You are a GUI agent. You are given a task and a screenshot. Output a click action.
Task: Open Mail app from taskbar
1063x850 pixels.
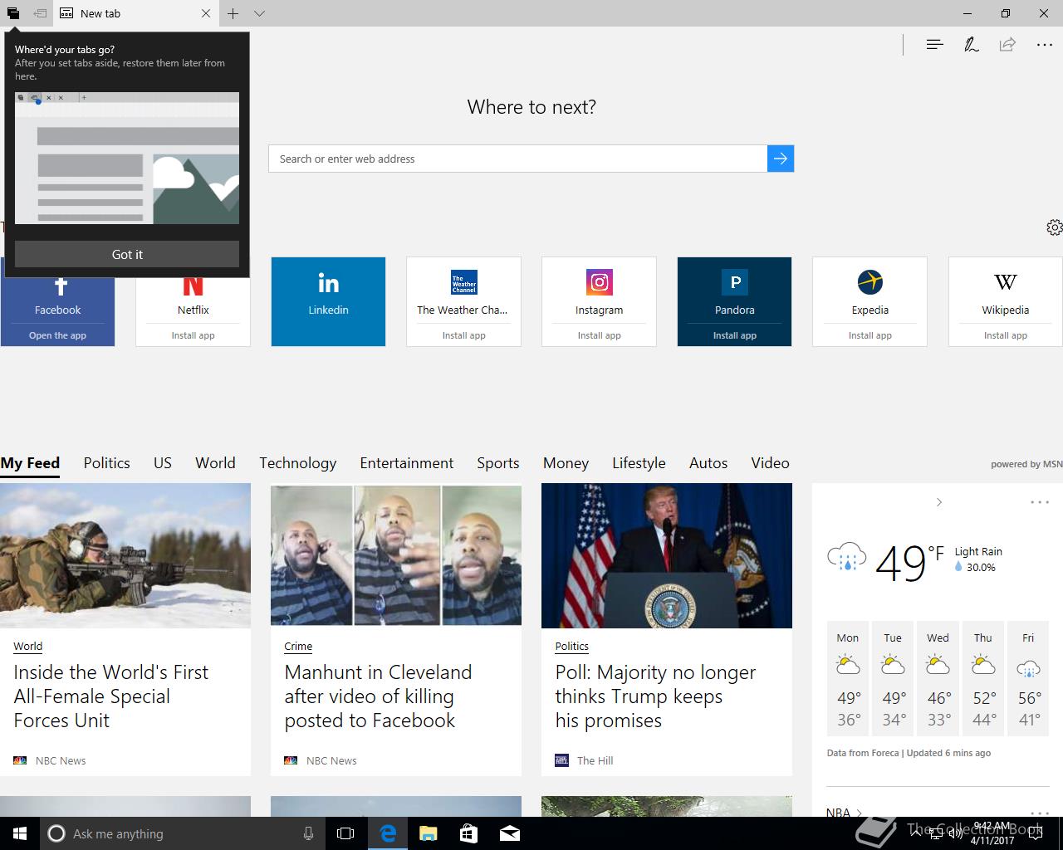click(x=509, y=833)
